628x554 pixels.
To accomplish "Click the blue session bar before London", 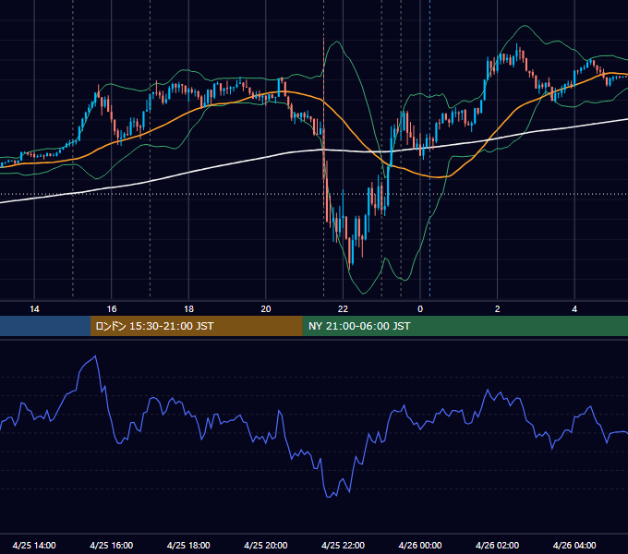I will (45, 326).
